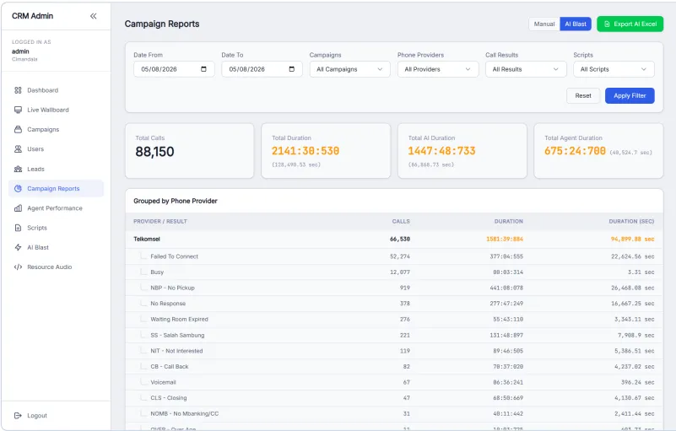Click the Agent Performance bar chart icon

(x=18, y=208)
